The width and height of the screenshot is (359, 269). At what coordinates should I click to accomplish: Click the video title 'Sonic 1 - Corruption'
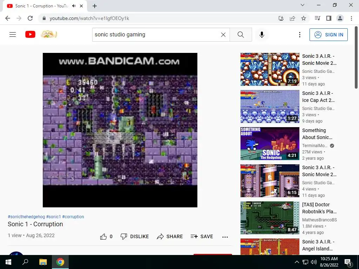pyautogui.click(x=35, y=224)
